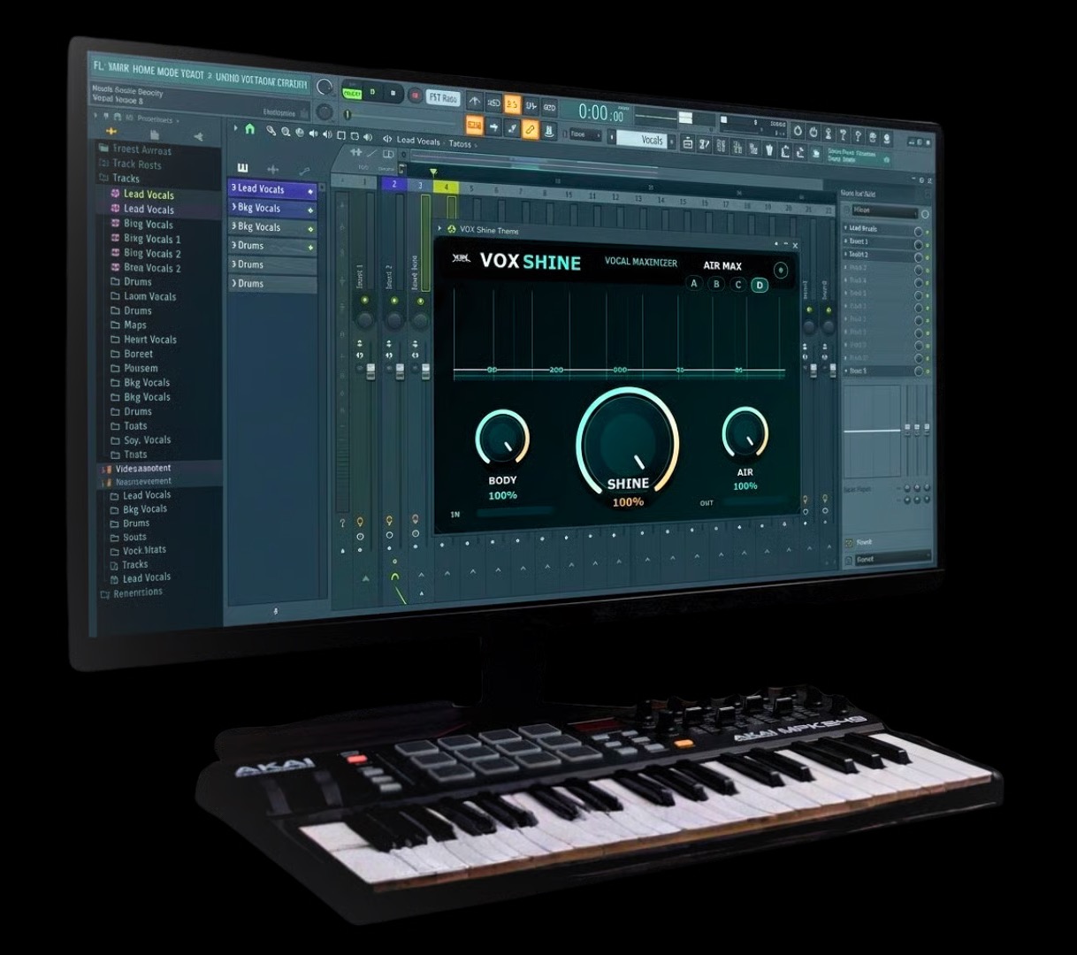
Task: Click the Insert 1 mixer fader handle
Action: [371, 370]
